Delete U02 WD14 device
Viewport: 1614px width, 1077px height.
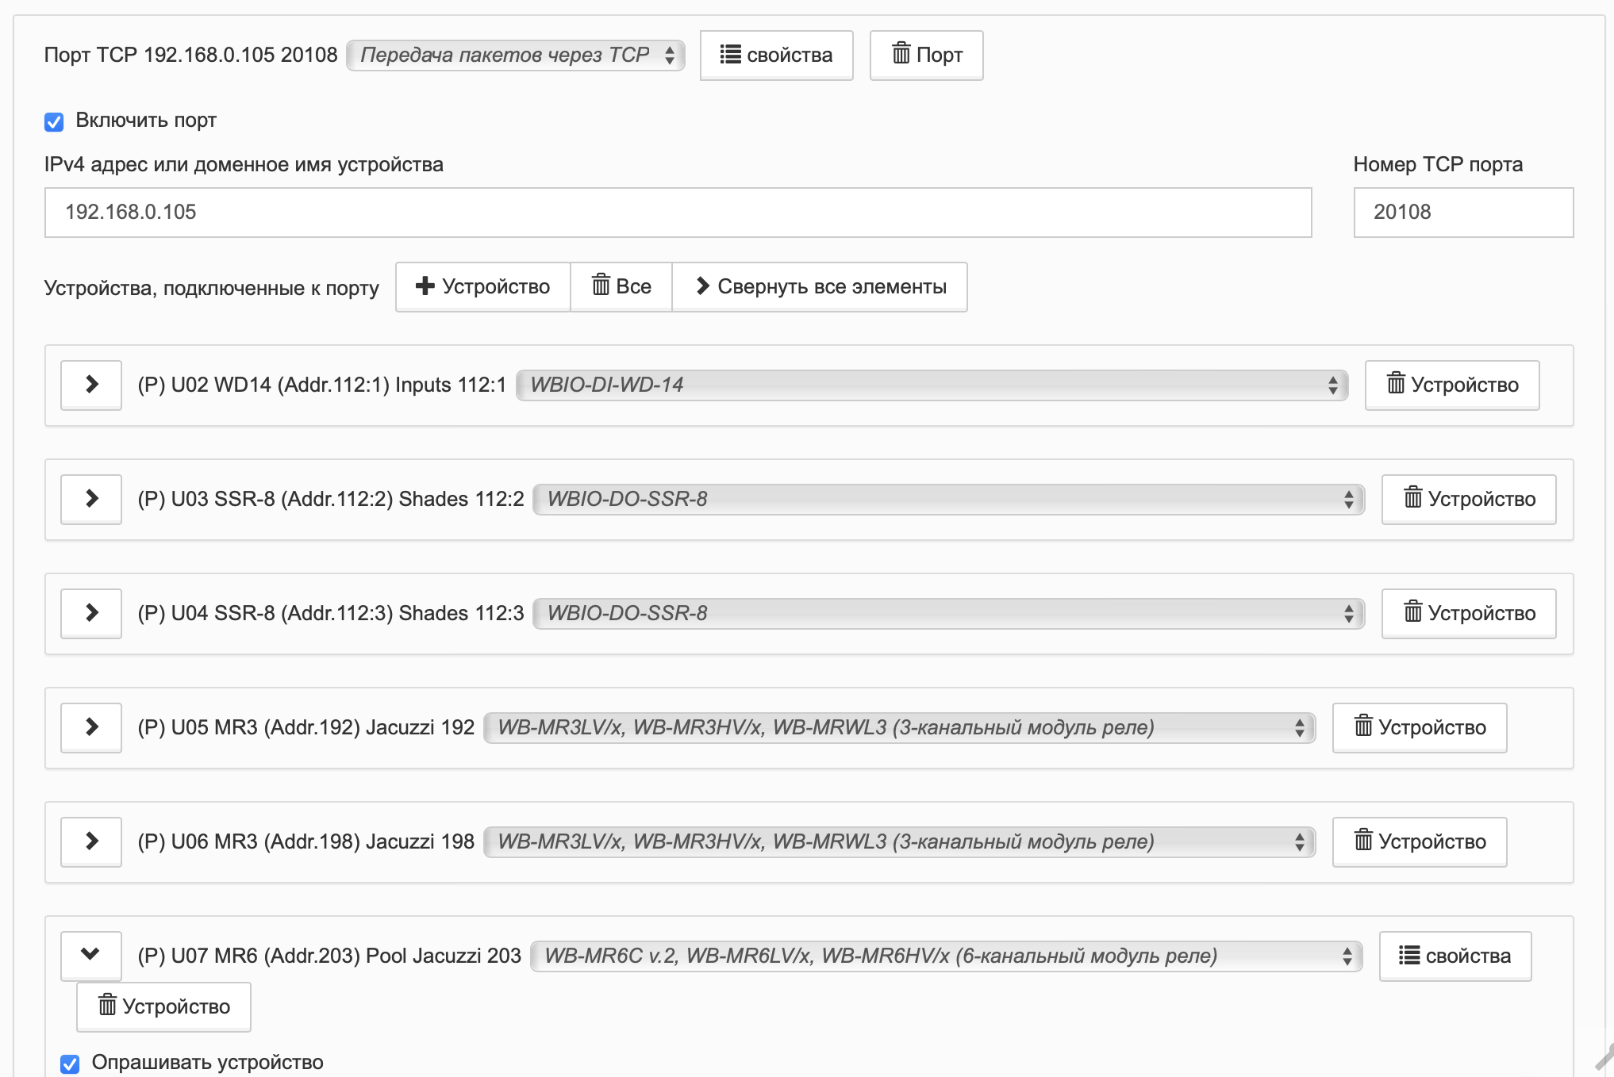click(x=1452, y=385)
